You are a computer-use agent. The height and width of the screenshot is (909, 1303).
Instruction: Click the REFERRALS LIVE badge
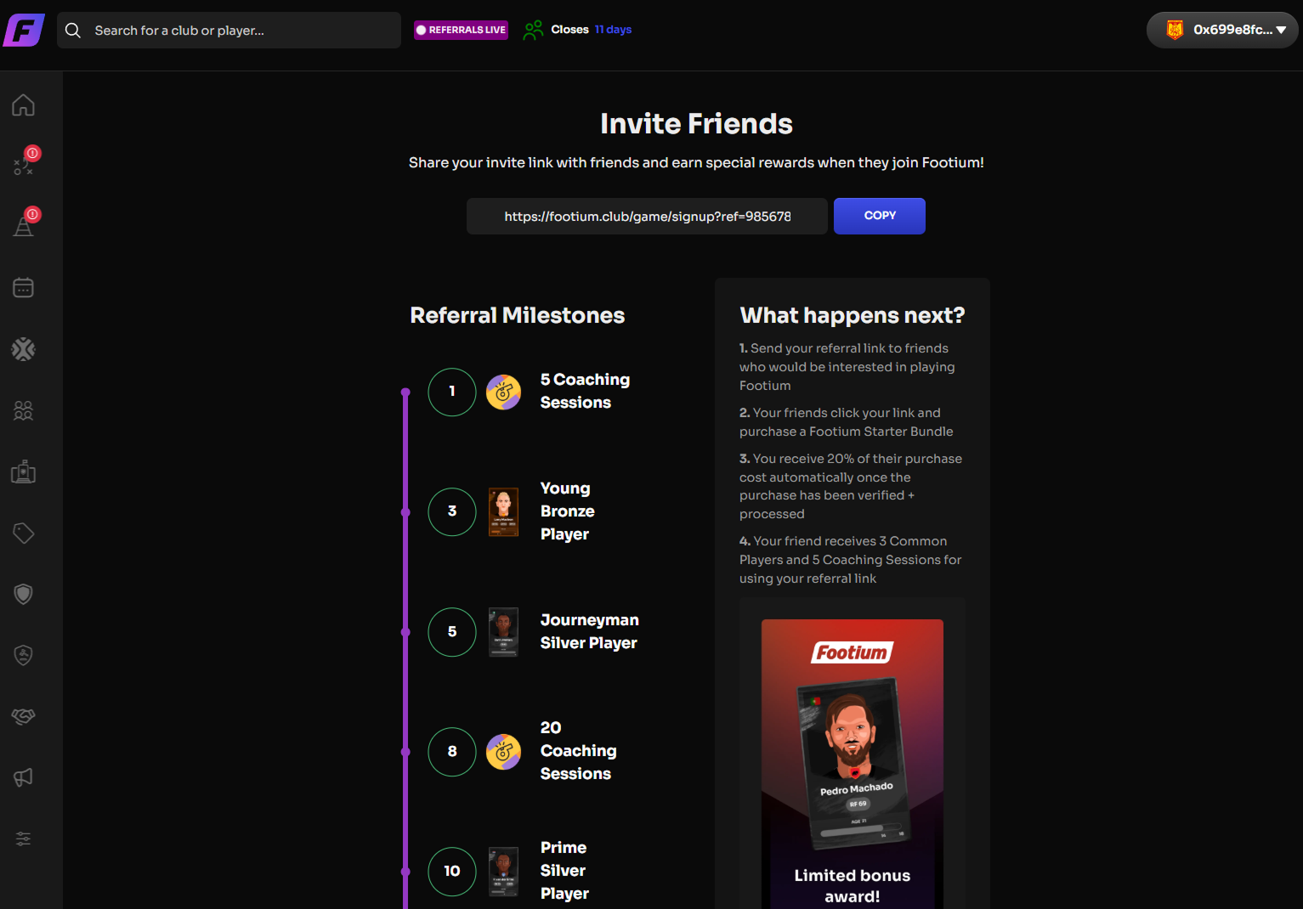coord(461,30)
